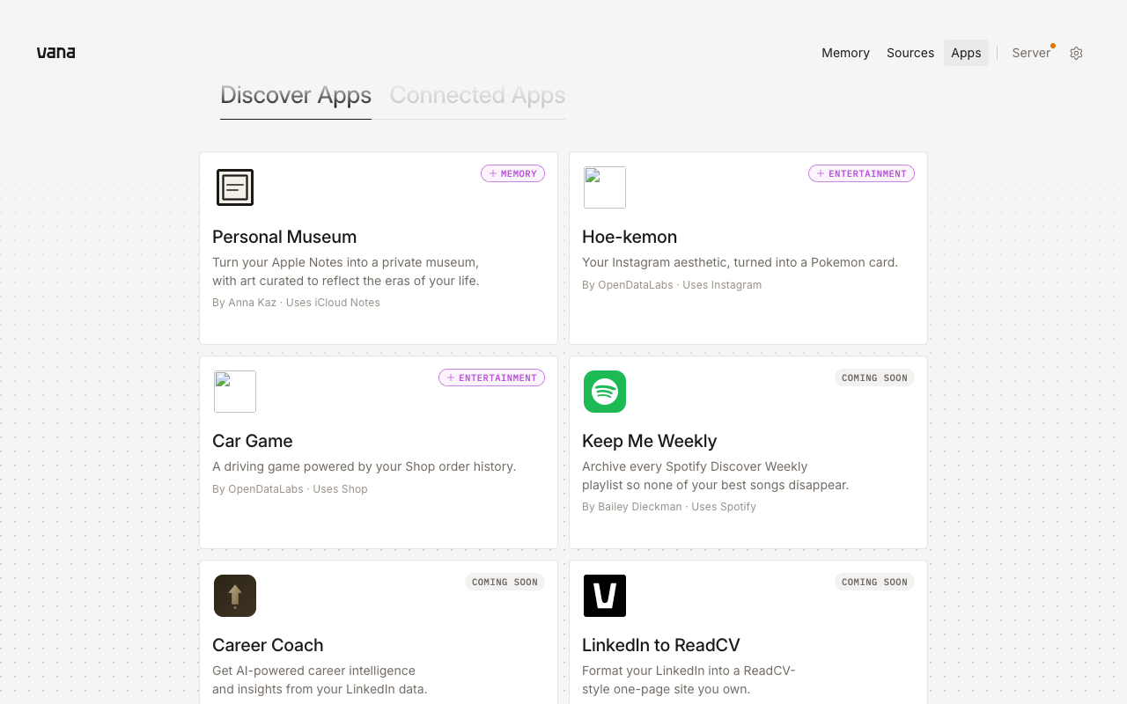The image size is (1127, 704).
Task: Click the Career Coach app icon
Action: pos(235,596)
